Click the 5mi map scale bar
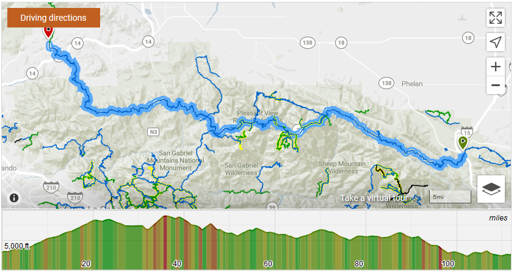The width and height of the screenshot is (514, 273). pyautogui.click(x=450, y=197)
